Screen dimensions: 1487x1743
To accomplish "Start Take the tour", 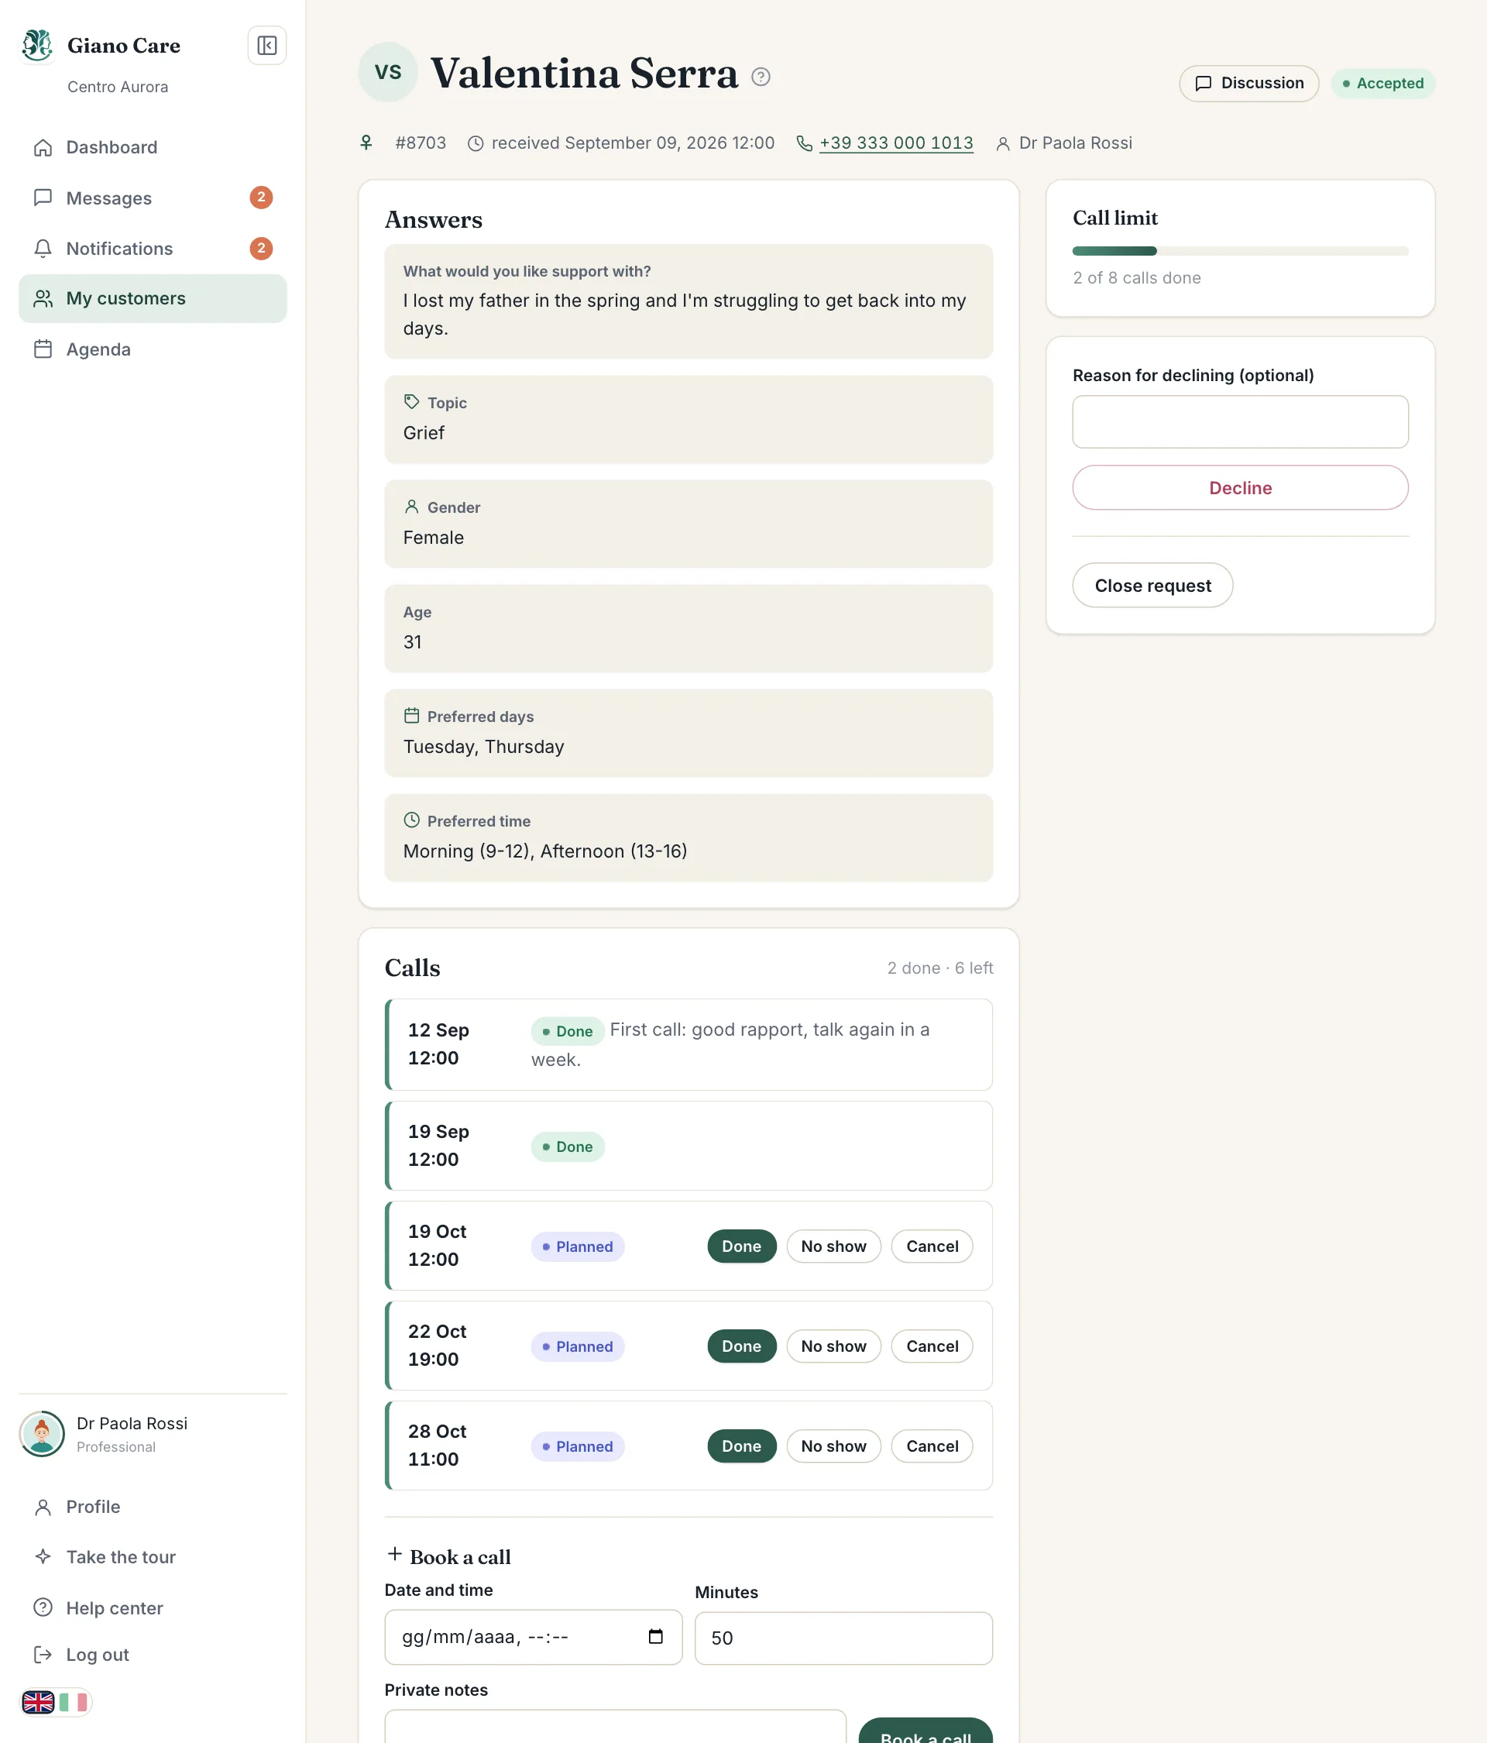I will 153,1557.
